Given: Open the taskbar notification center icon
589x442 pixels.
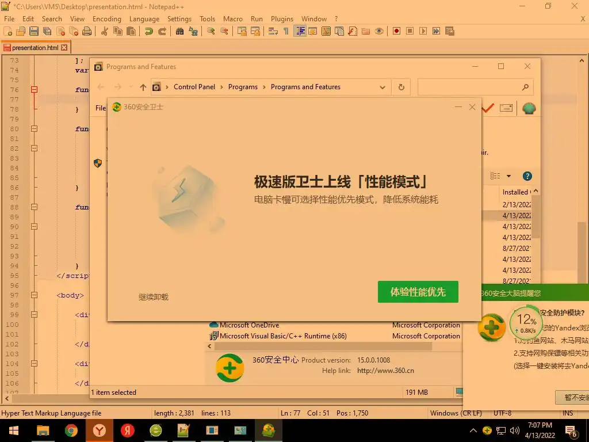Looking at the screenshot, I should pos(571,431).
